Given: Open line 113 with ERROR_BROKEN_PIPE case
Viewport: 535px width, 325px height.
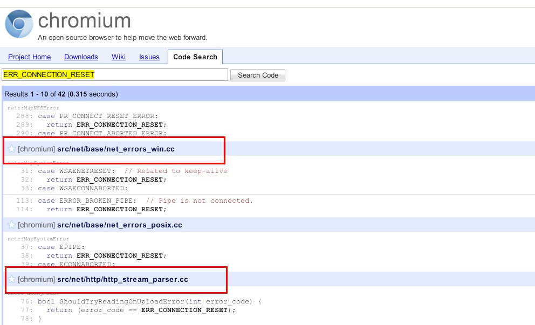Looking at the screenshot, I should coord(25,200).
